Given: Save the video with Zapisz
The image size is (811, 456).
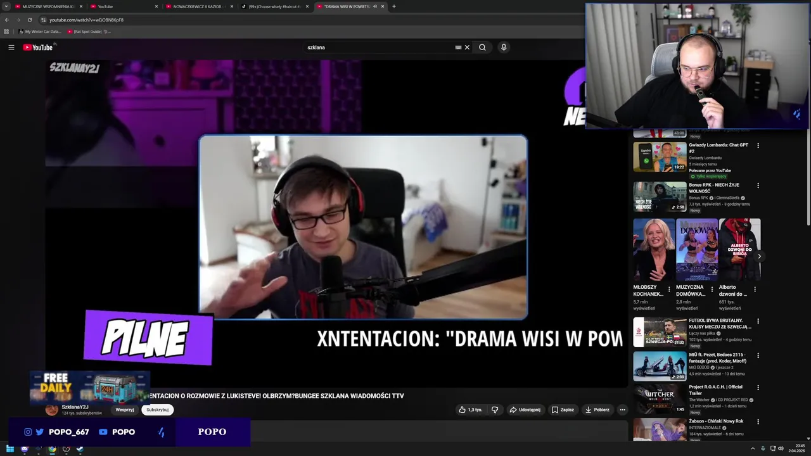Looking at the screenshot, I should (563, 410).
